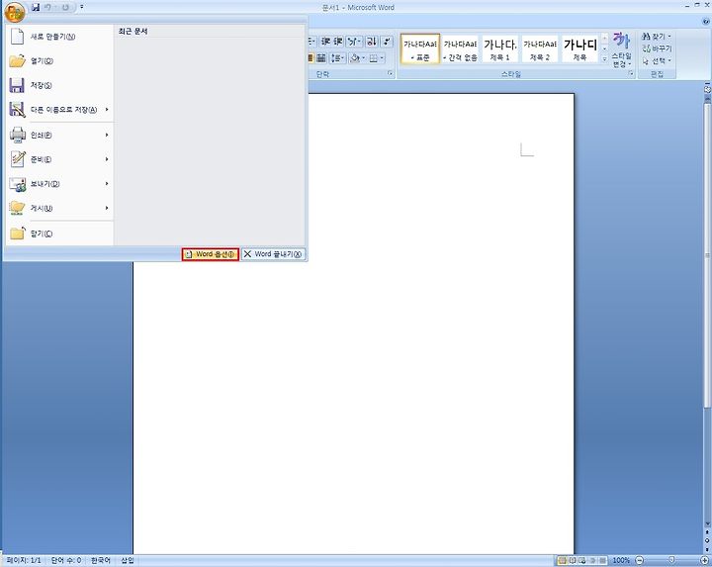Click the increase indent icon
712x567 pixels.
tap(338, 42)
